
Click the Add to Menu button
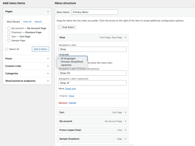(x=40, y=49)
